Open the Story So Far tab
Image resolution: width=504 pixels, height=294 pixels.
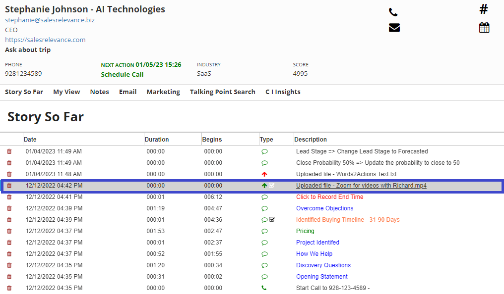(24, 92)
